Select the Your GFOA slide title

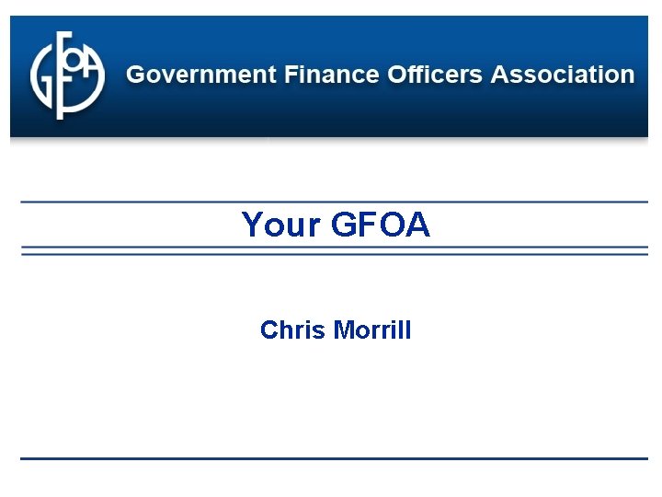336,225
